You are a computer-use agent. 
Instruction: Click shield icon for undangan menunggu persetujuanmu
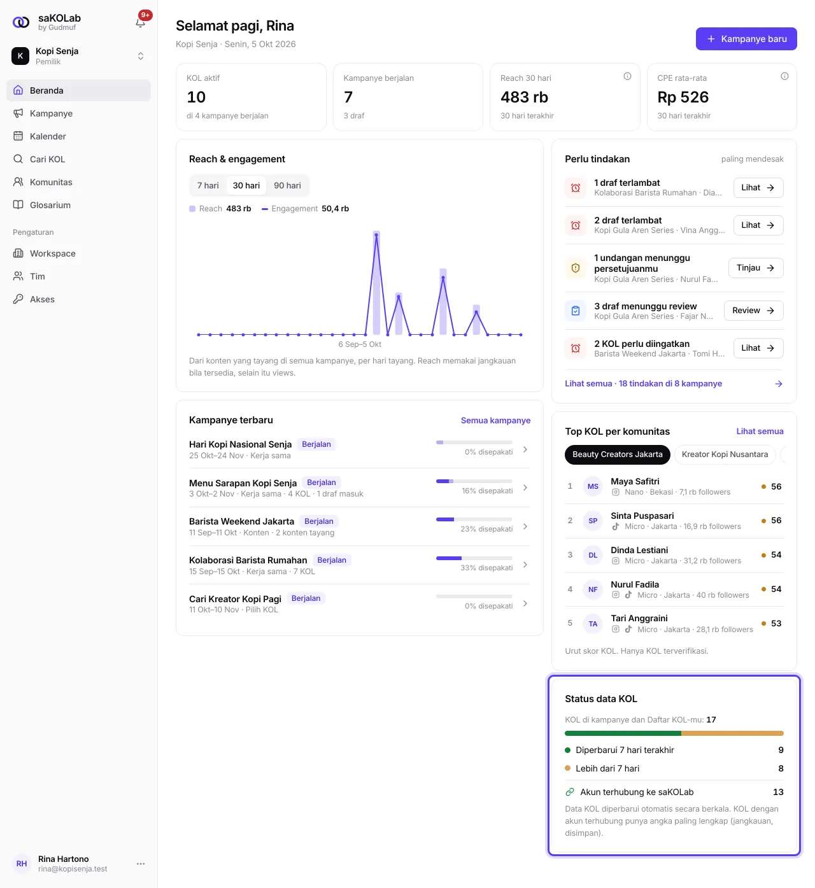pyautogui.click(x=576, y=268)
